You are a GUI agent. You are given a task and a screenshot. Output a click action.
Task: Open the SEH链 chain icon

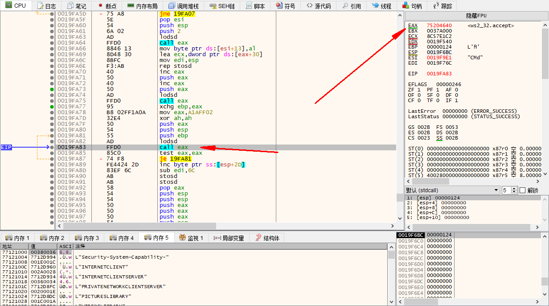coord(212,6)
